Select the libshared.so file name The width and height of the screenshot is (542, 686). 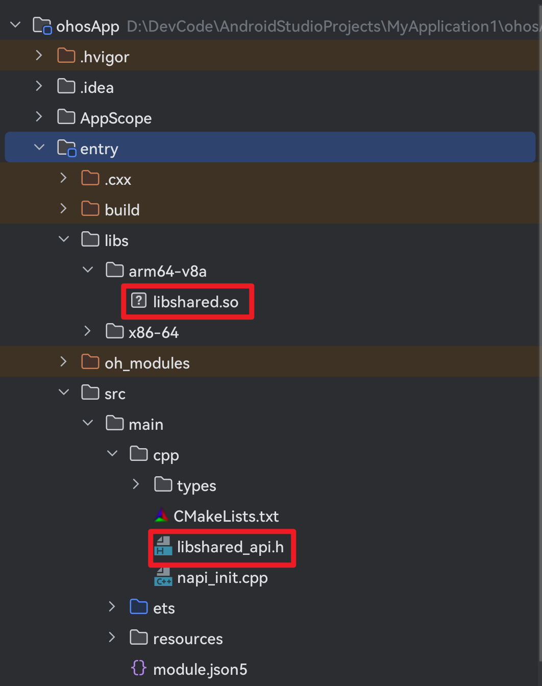(195, 302)
